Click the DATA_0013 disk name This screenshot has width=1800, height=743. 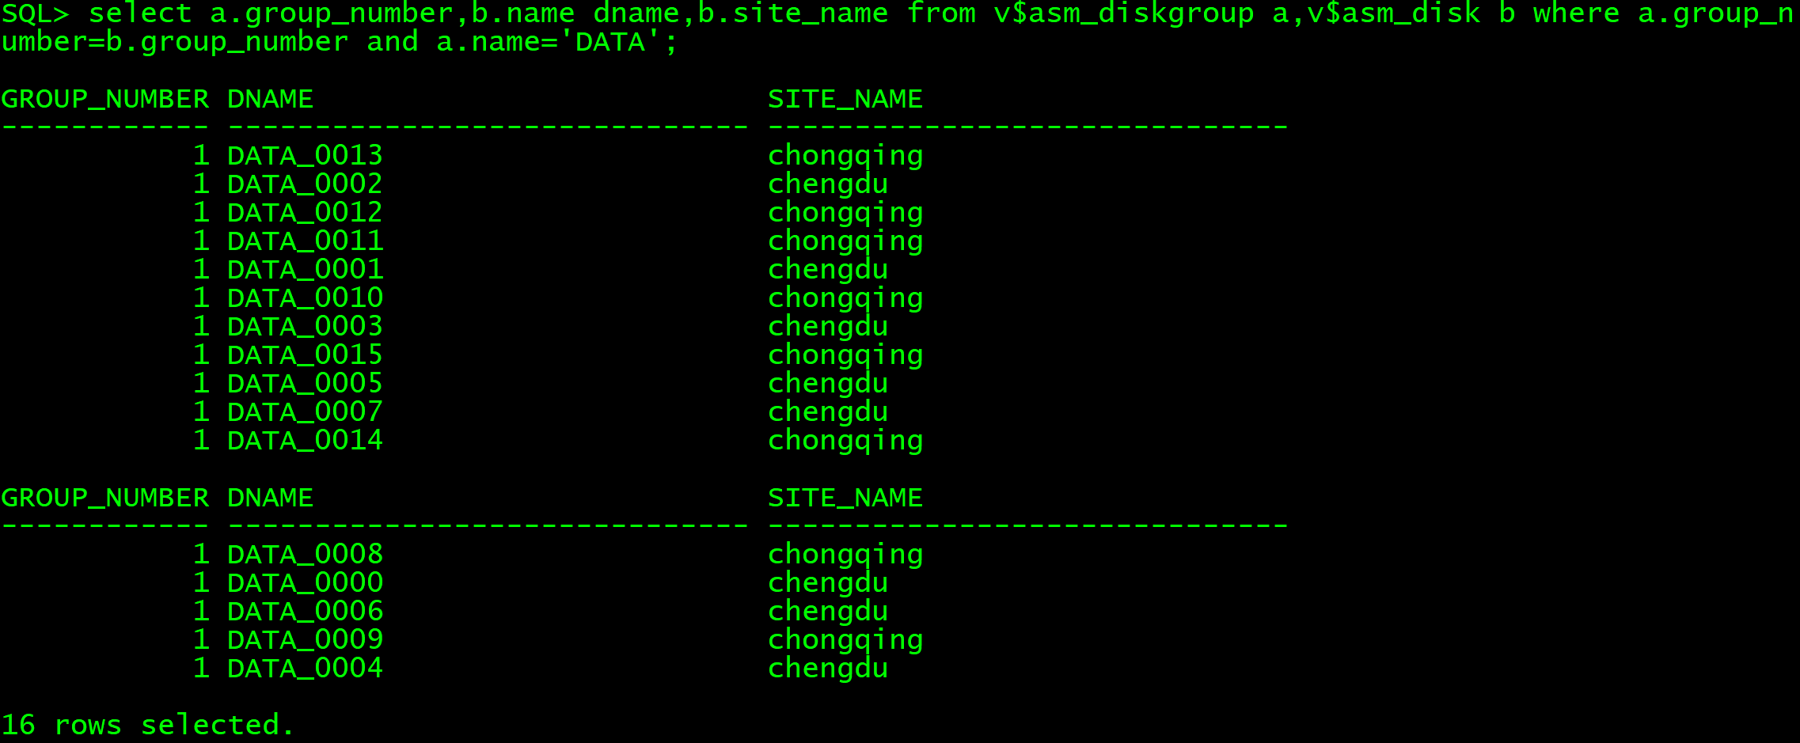[x=305, y=156]
